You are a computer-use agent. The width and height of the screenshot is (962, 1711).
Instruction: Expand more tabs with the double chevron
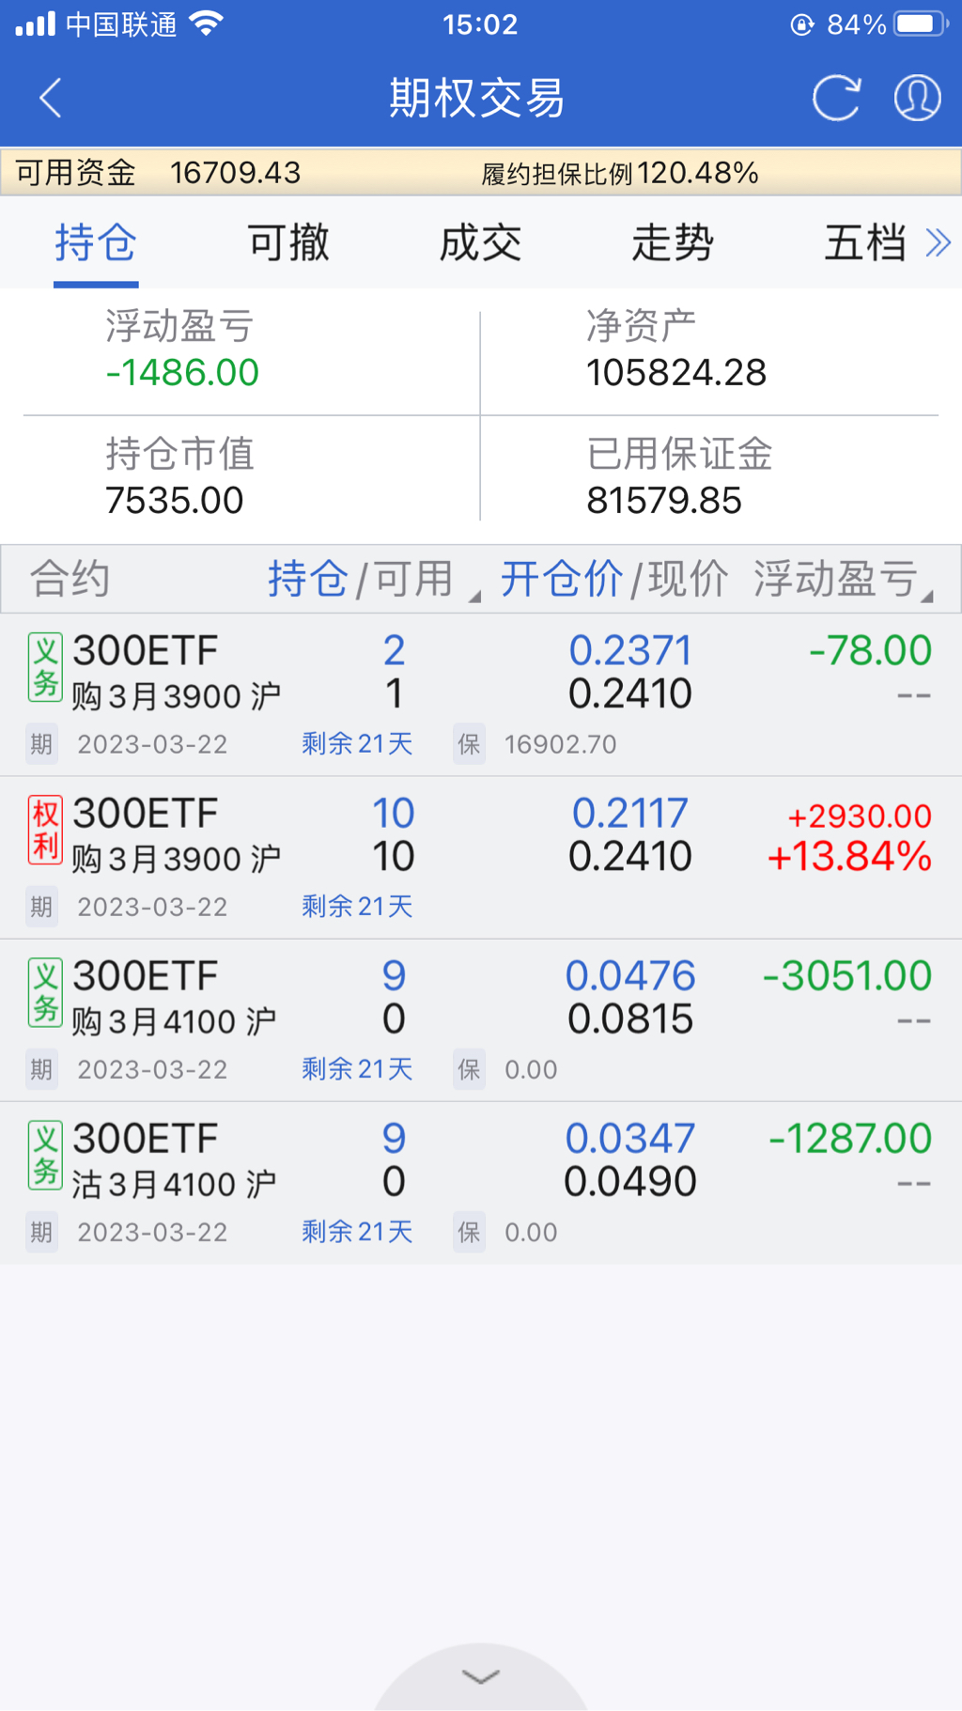coord(938,243)
